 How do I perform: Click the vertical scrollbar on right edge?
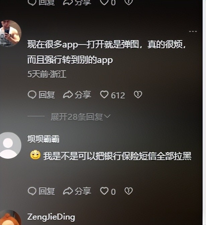click(x=204, y=112)
